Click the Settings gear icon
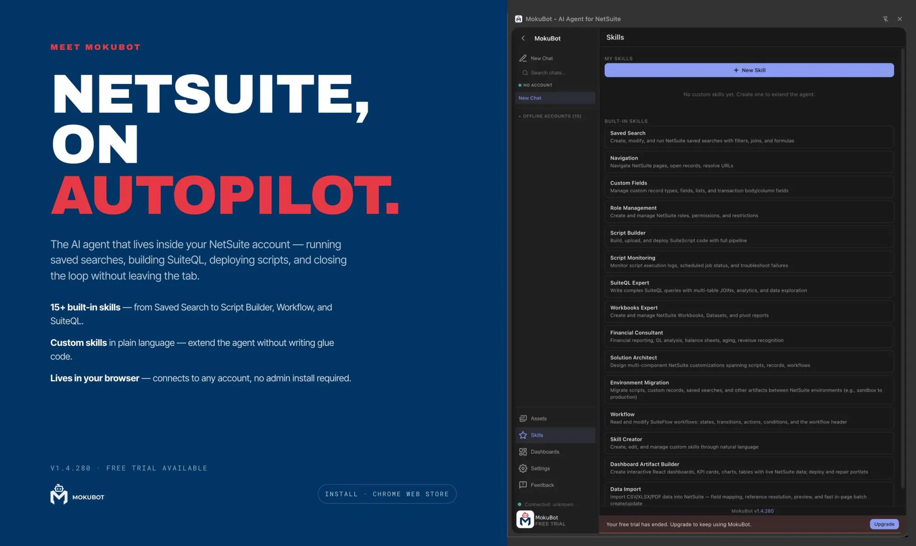Image resolution: width=916 pixels, height=546 pixels. pos(523,468)
